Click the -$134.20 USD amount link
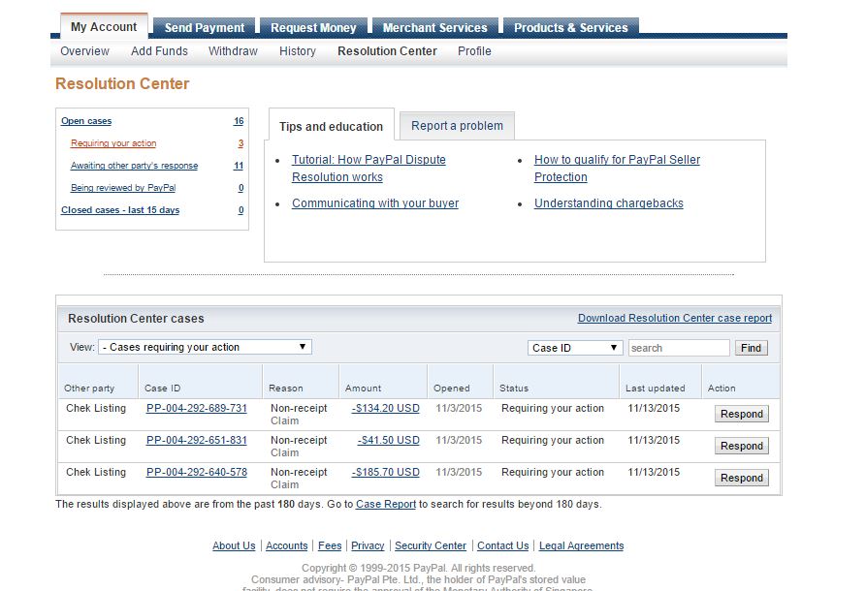The width and height of the screenshot is (866, 591). [x=386, y=408]
